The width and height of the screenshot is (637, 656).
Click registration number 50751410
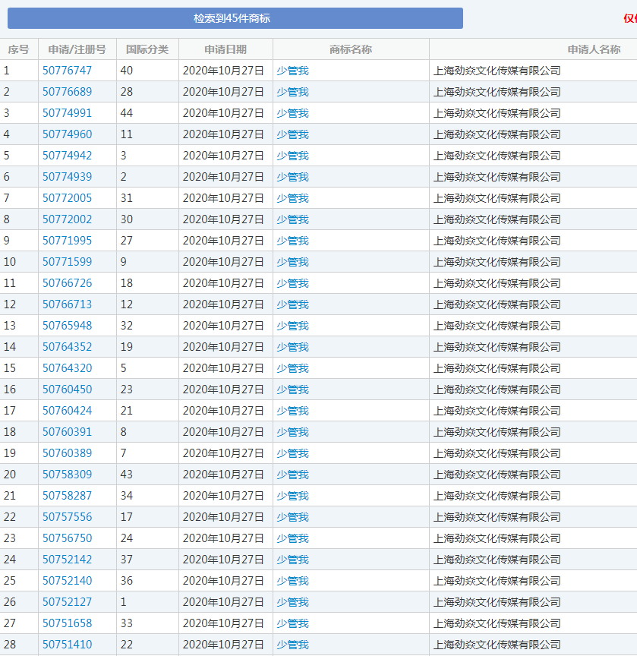pos(67,645)
